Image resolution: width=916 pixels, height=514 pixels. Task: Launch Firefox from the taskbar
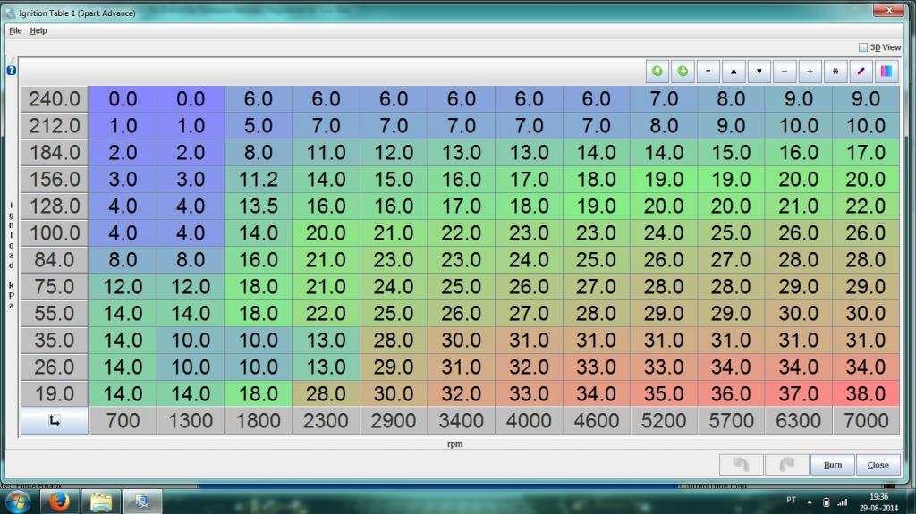tap(59, 501)
